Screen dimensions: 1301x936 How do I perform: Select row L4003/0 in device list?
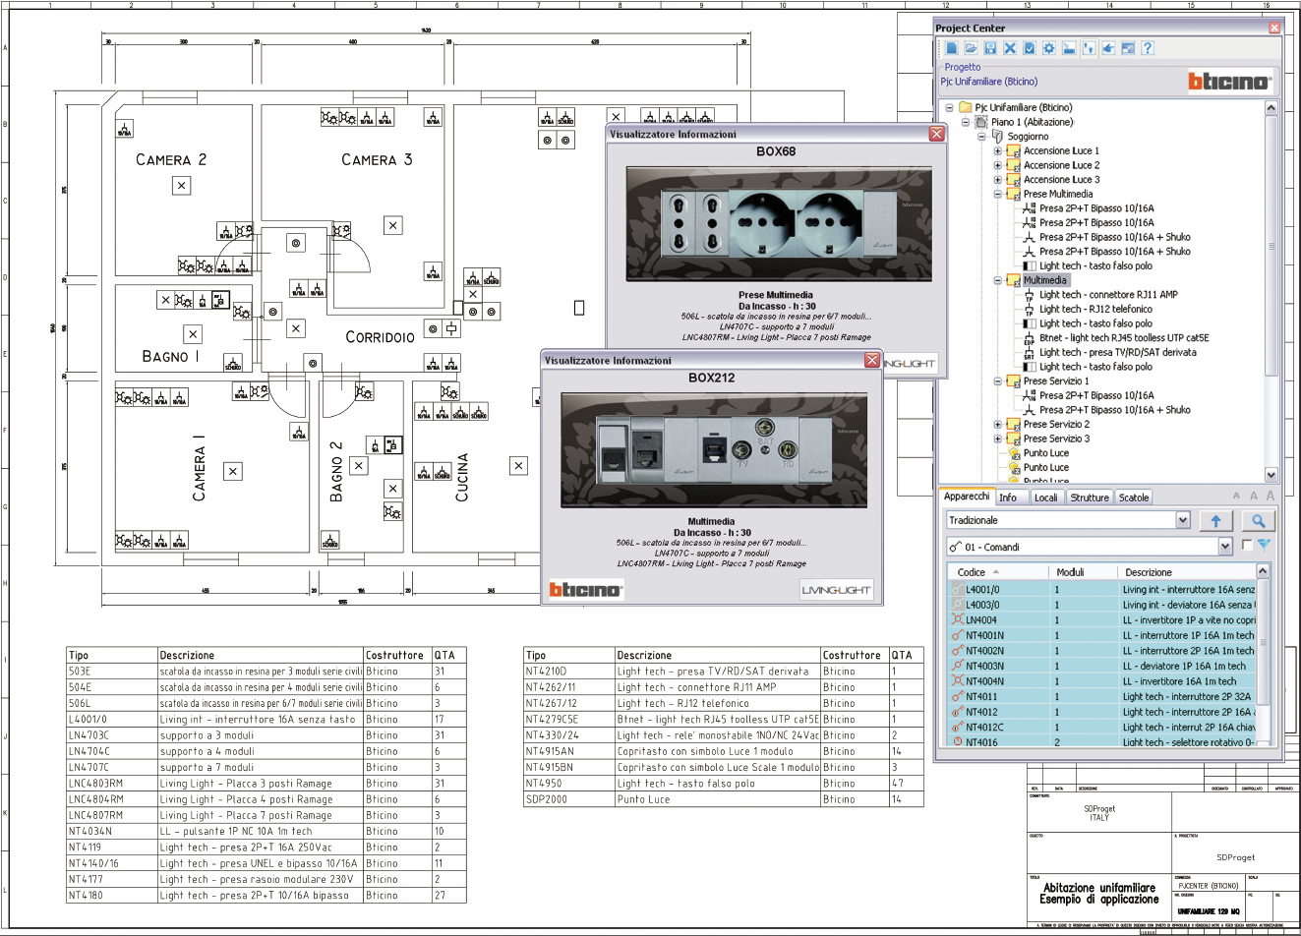tap(1102, 605)
